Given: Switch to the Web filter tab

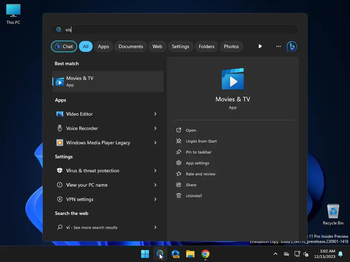Looking at the screenshot, I should point(157,46).
